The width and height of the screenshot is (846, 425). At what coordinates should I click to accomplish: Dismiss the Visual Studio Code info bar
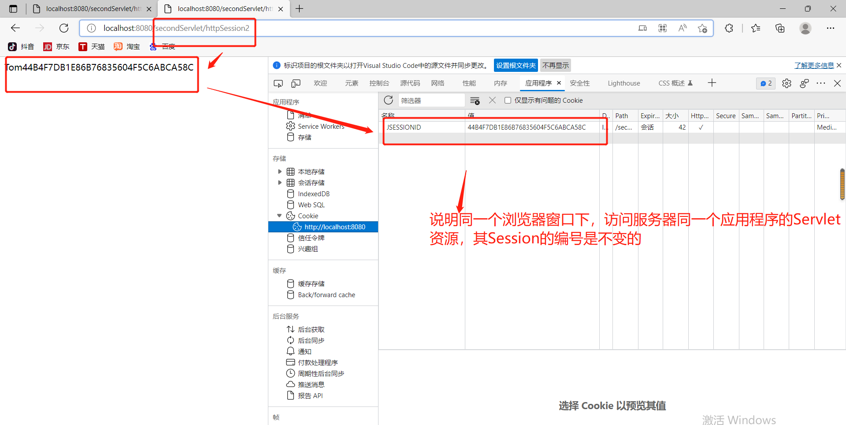pos(839,65)
